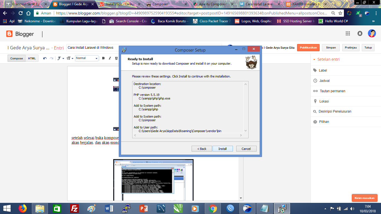
Task: Click the green extension icon with badge
Action: 358,13
